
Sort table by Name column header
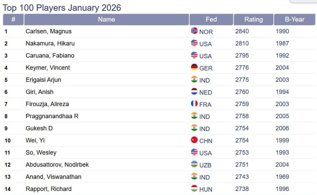(x=106, y=19)
